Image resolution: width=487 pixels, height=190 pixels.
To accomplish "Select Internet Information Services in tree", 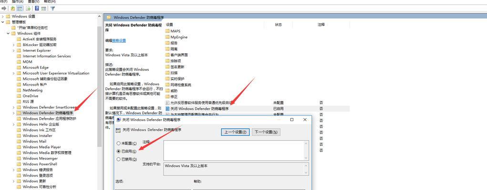I will point(47,56).
